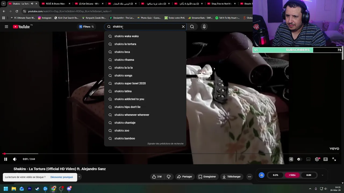344x193 pixels.
Task: Like the video with 3 M likes
Action: pos(157,177)
